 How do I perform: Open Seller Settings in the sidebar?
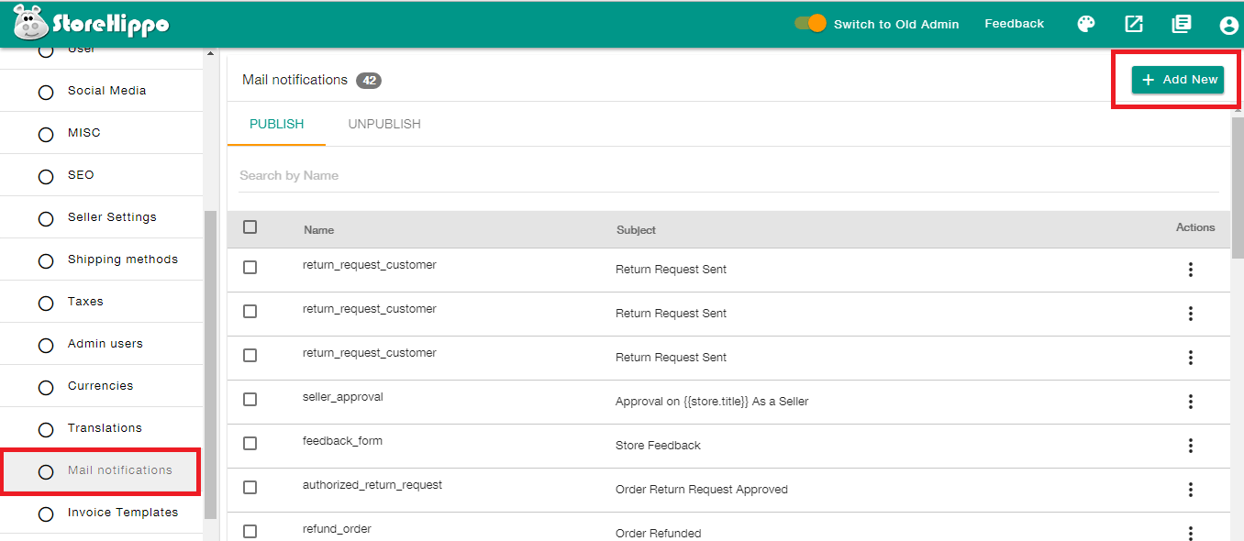(101, 217)
